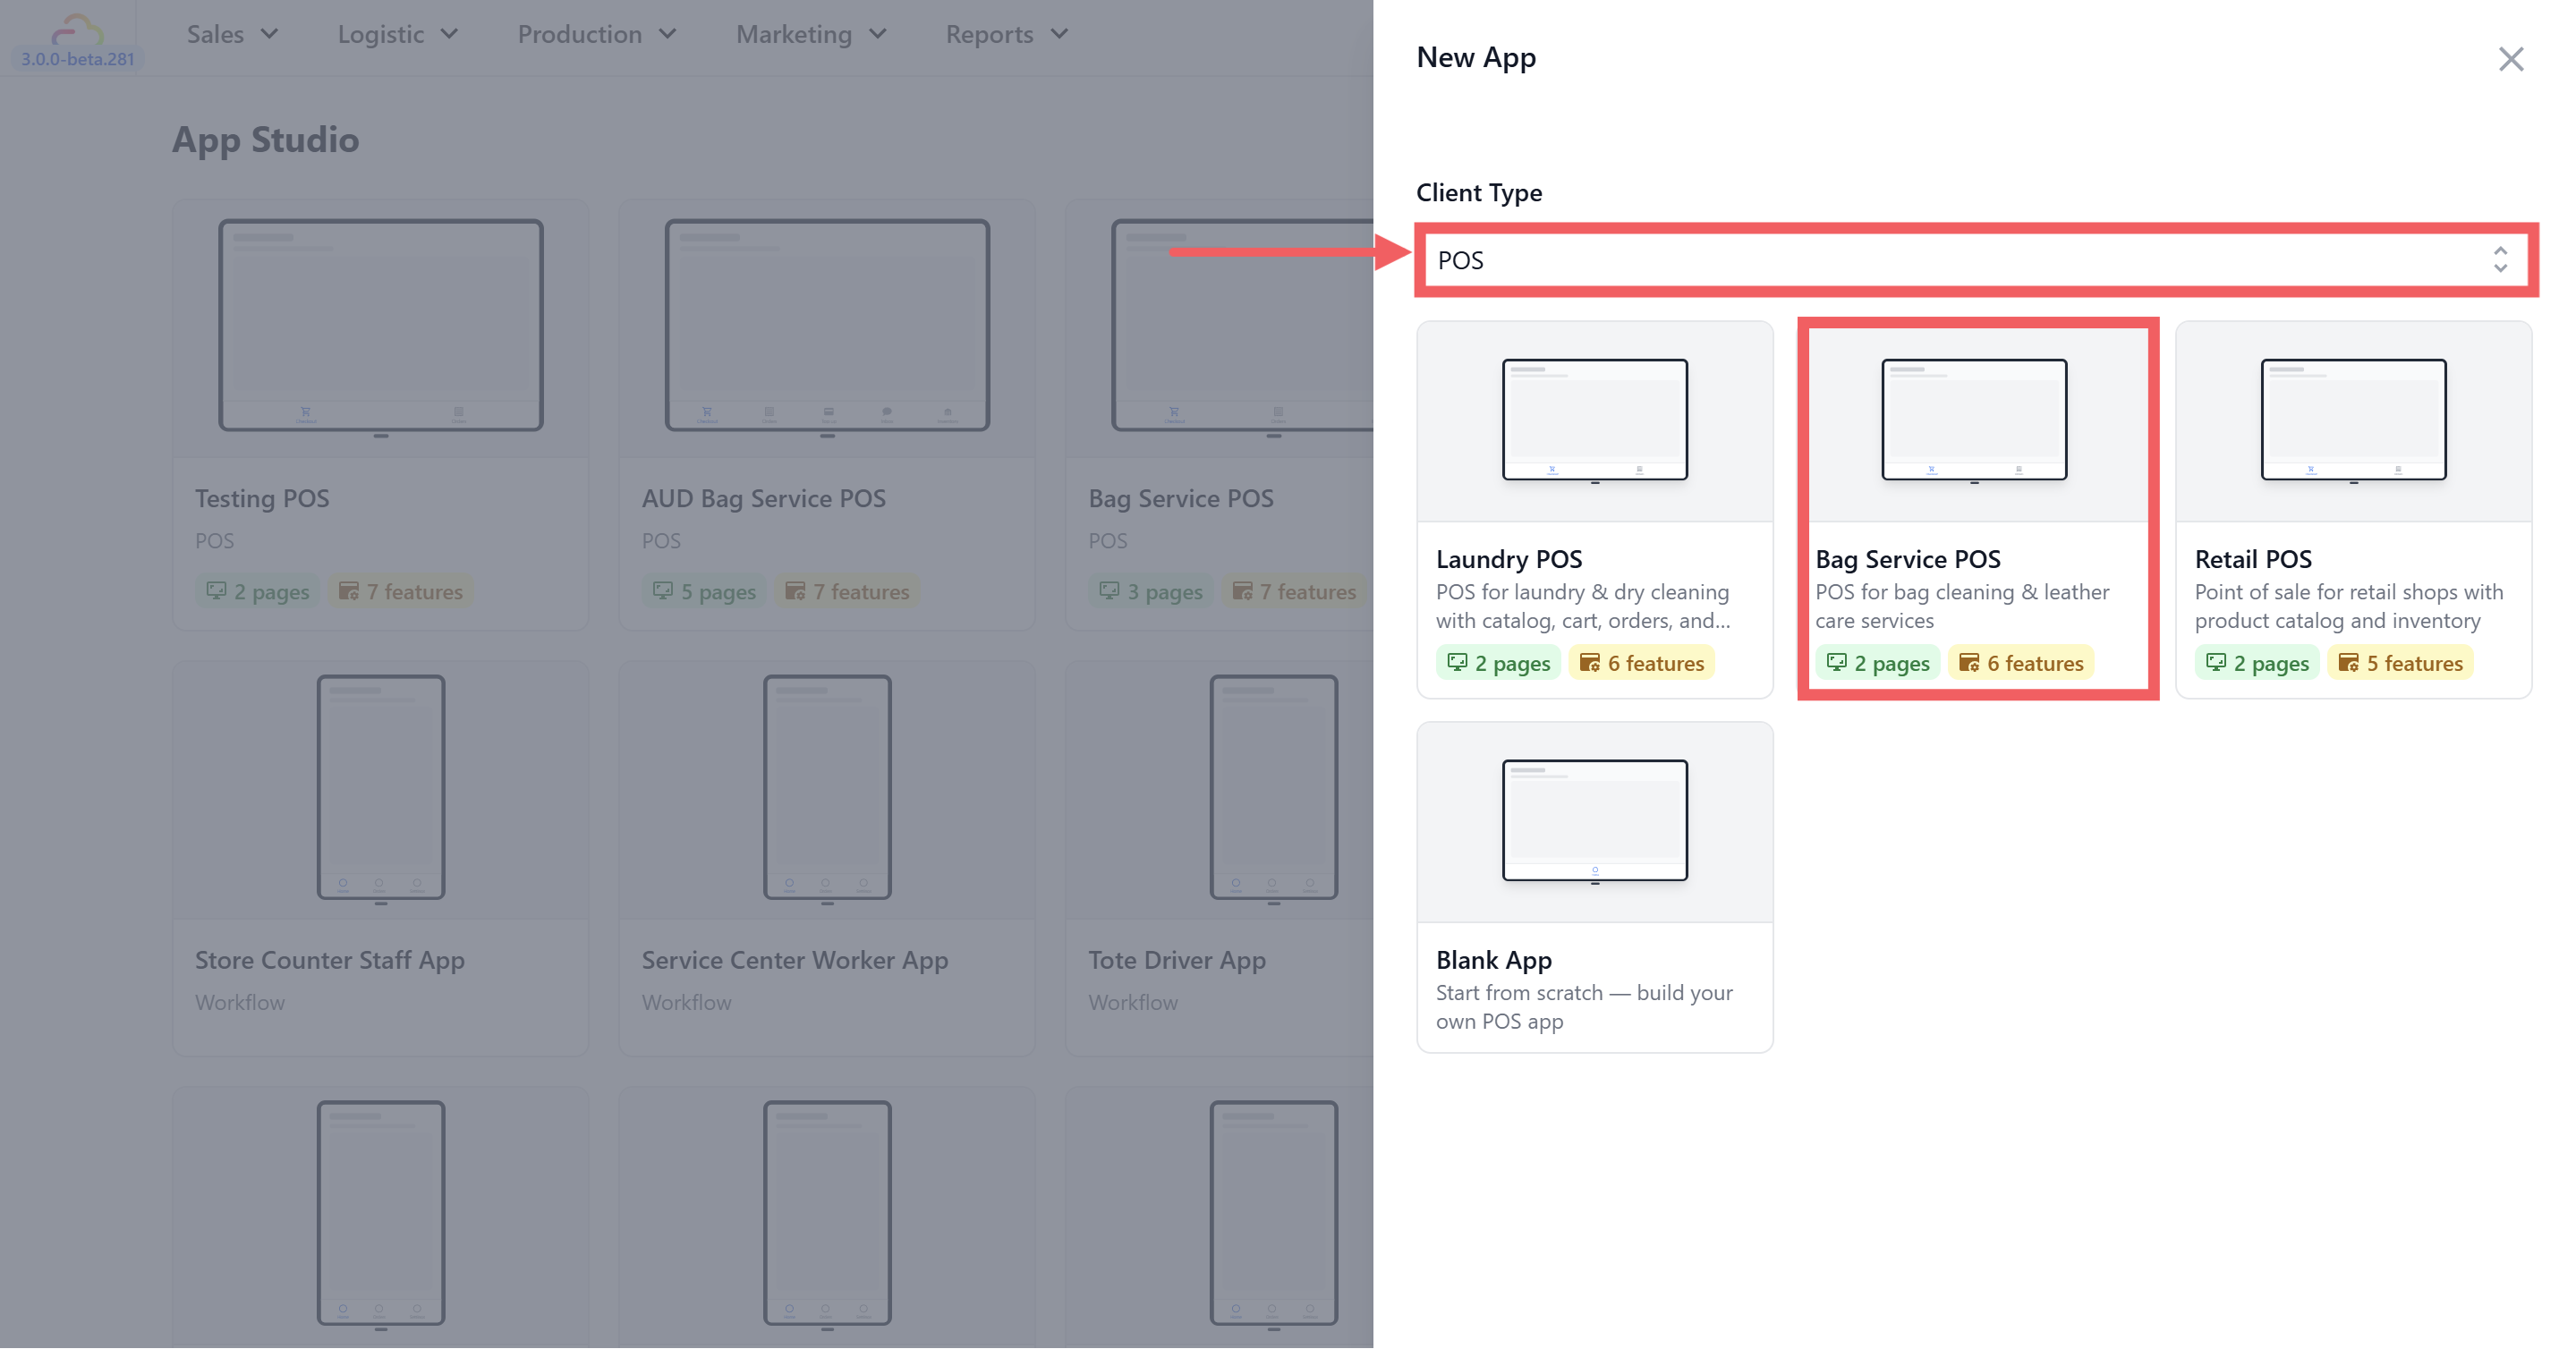Choose the Bag Service POS template
This screenshot has height=1349, width=2576.
[x=1976, y=508]
